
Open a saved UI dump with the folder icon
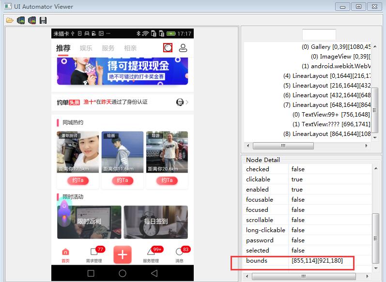coord(10,20)
